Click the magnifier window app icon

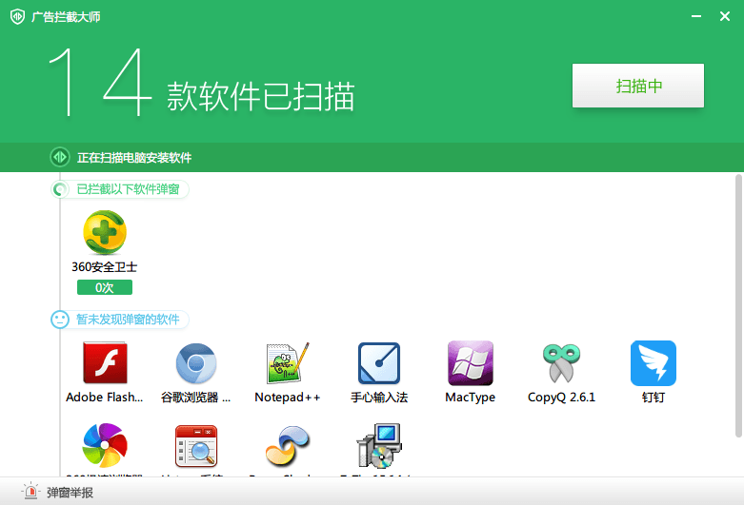(196, 445)
